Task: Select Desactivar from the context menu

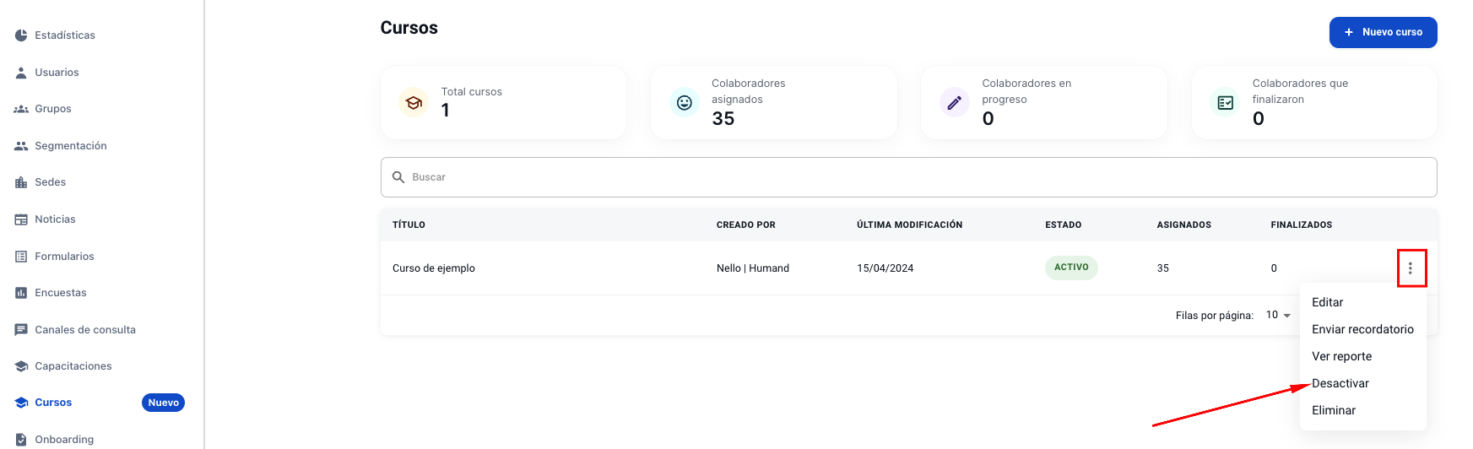Action: [1340, 383]
